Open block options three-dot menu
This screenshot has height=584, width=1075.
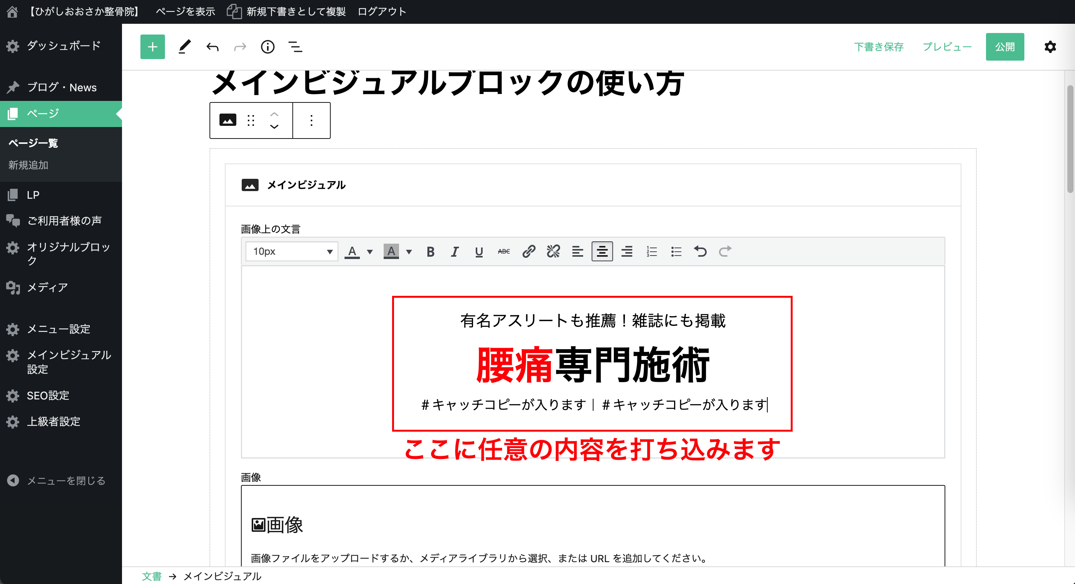311,120
